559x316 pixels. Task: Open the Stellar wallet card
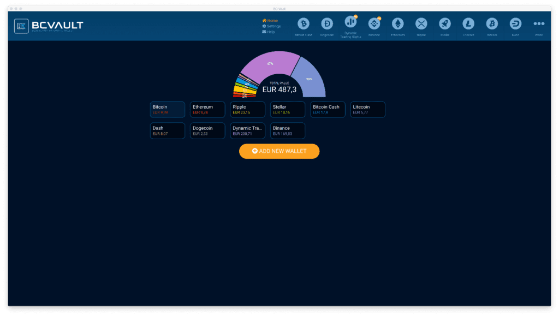[287, 109]
